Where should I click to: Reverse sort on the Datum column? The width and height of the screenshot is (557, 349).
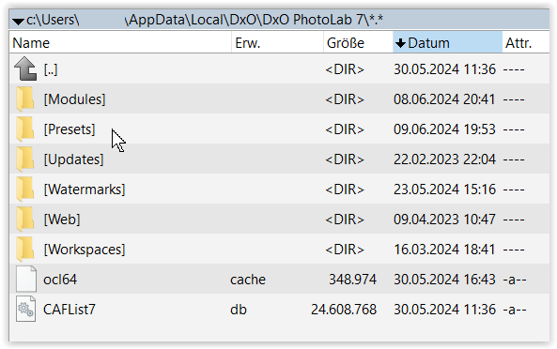(448, 43)
